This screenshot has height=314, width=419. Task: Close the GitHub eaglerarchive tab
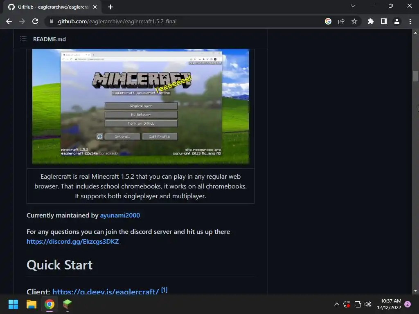95,7
